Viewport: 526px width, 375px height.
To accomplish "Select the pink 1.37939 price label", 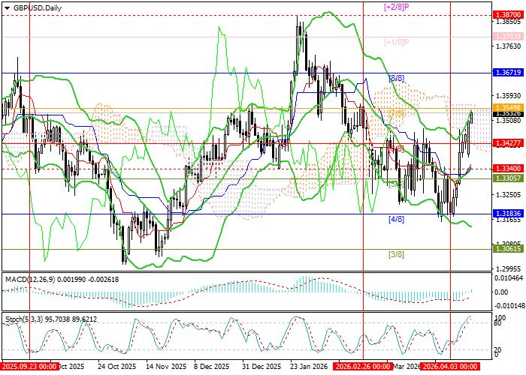I will [x=508, y=36].
